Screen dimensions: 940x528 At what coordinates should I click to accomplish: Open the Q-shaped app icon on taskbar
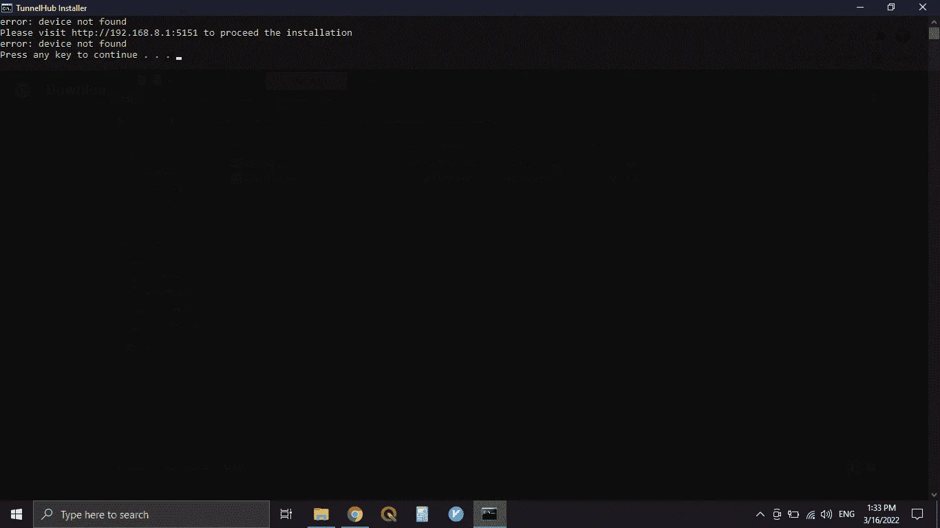(x=389, y=514)
